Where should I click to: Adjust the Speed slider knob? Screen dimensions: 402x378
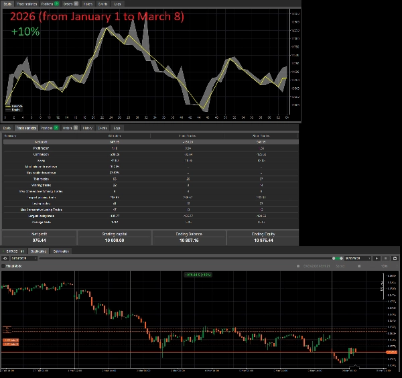[x=359, y=266]
